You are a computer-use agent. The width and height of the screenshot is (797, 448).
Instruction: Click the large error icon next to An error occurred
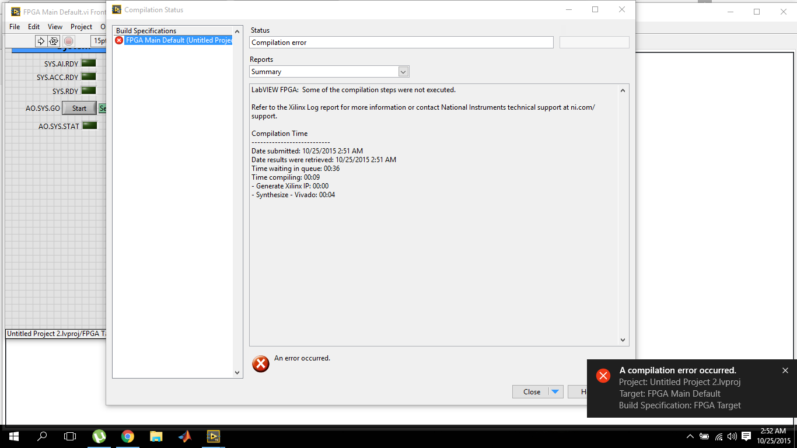tap(261, 363)
